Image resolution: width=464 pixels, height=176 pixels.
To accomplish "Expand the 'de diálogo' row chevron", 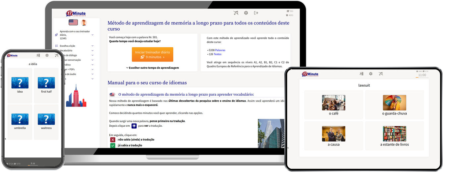I will 92,55.
